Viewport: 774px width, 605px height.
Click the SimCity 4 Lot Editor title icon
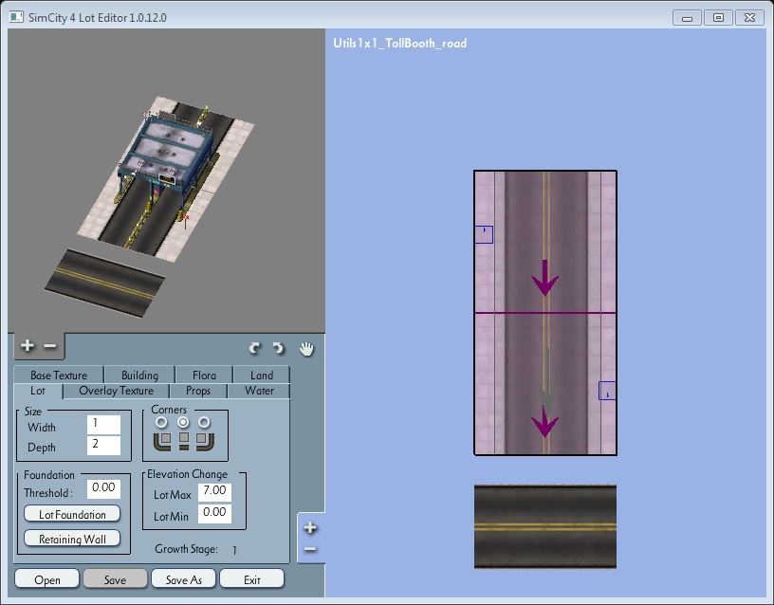pos(16,17)
